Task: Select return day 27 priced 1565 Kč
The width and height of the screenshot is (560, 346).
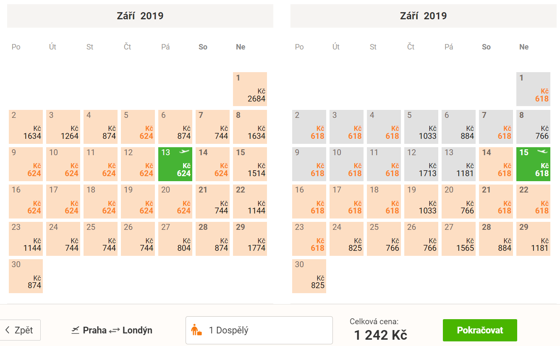Action: coord(458,239)
